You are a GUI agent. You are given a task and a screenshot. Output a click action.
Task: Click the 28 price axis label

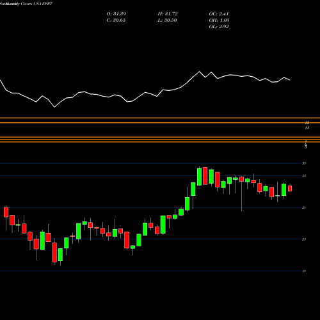[304, 207]
